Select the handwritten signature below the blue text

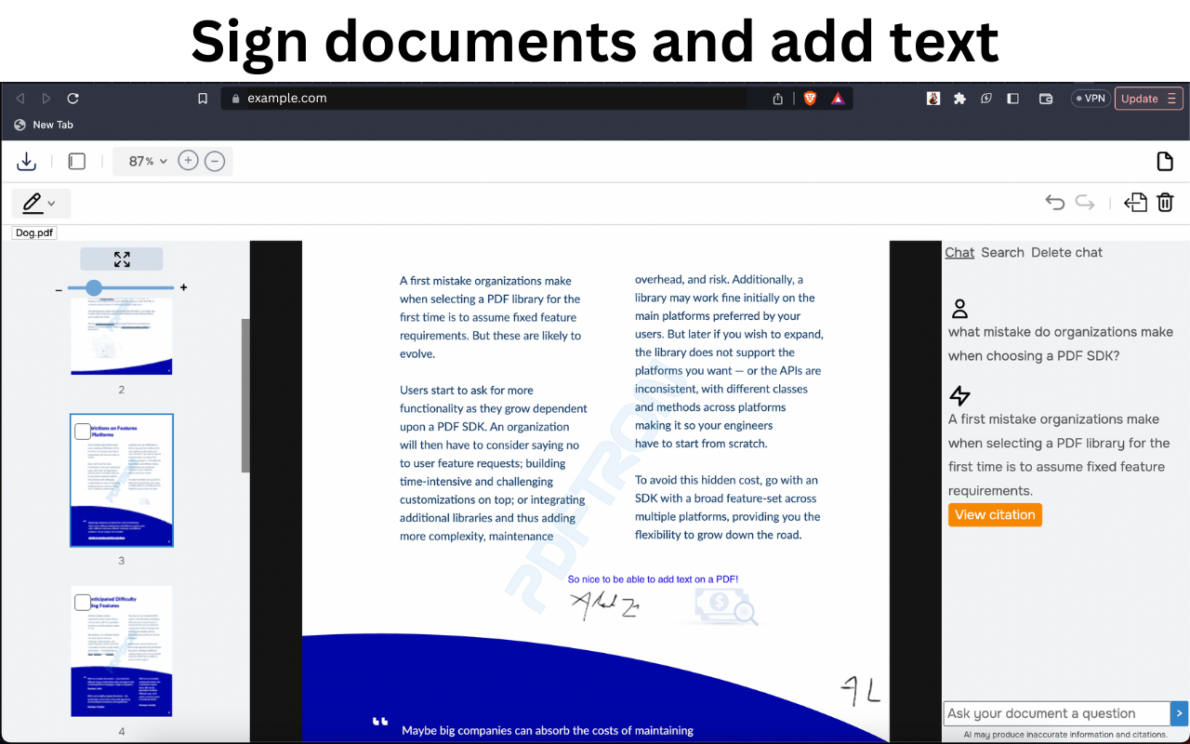[605, 606]
